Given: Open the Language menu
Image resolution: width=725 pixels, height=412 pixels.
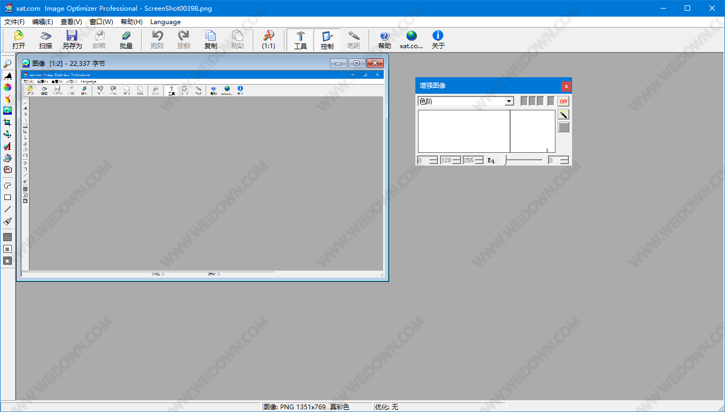Looking at the screenshot, I should (165, 22).
